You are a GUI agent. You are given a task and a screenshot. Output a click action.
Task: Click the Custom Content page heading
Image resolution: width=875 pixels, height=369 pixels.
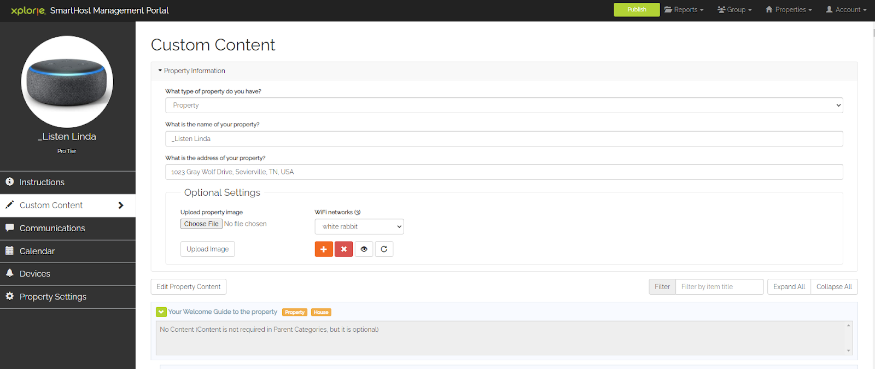[x=213, y=45]
